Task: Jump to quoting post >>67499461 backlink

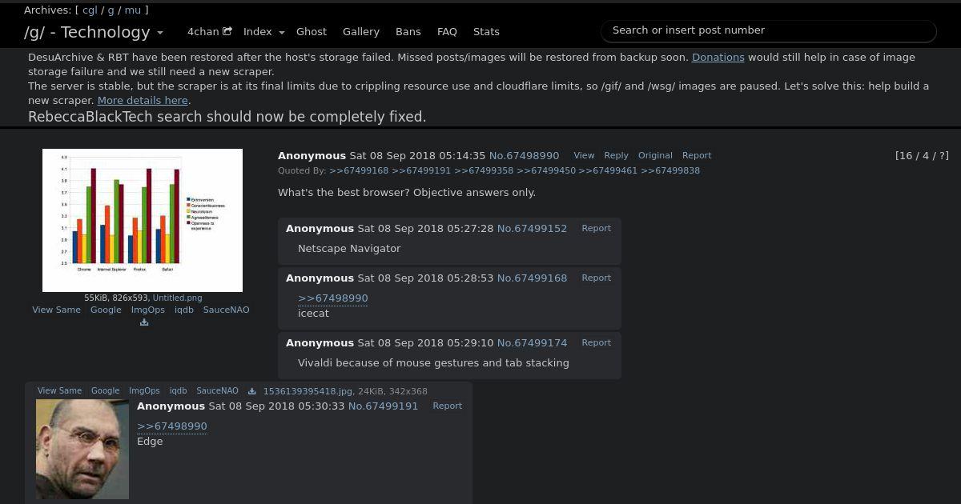Action: click(x=608, y=171)
